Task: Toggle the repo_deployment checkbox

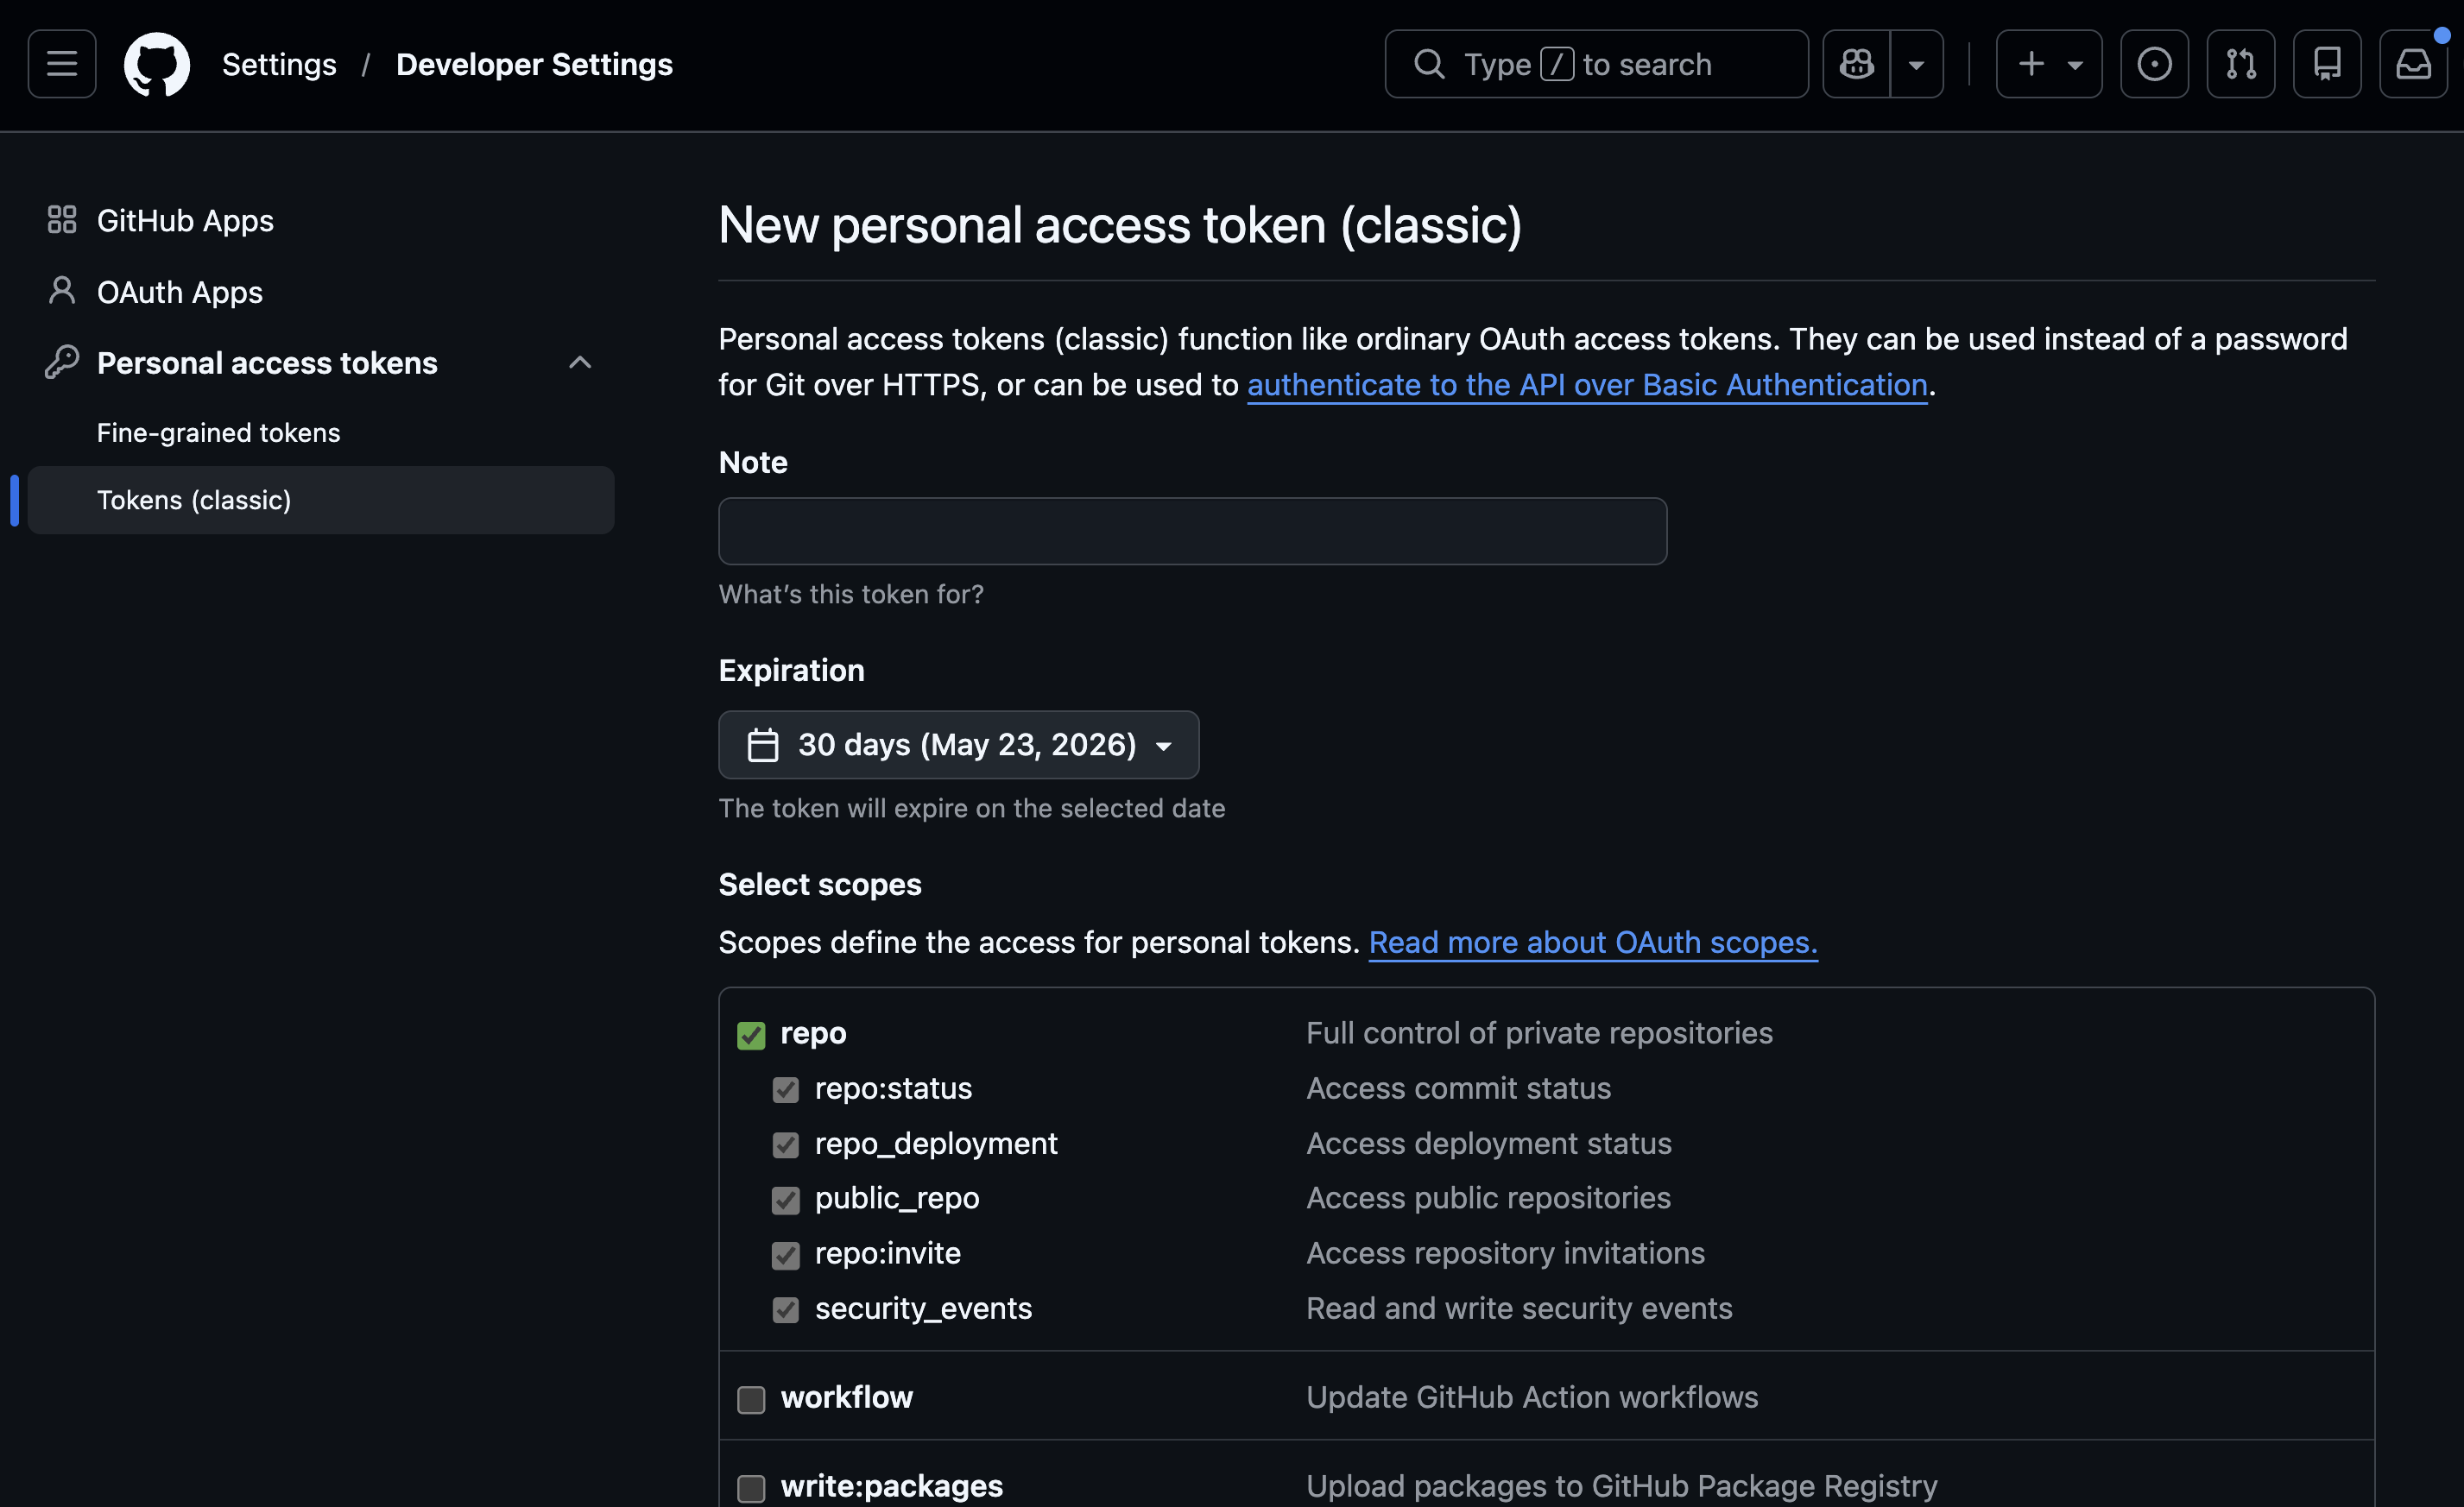Action: (786, 1145)
